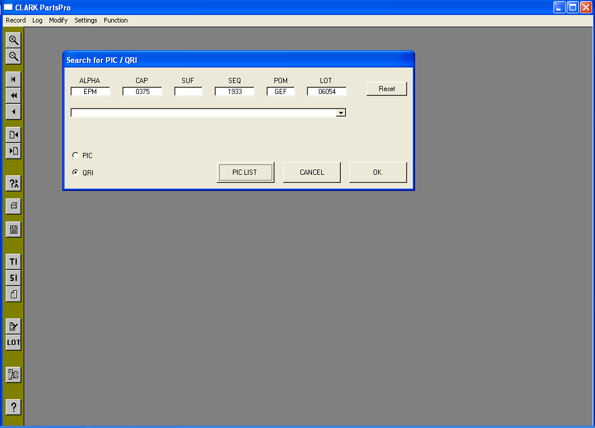Open the dropdown arrow in search dialog
Viewport: 595px width, 428px height.
click(341, 113)
